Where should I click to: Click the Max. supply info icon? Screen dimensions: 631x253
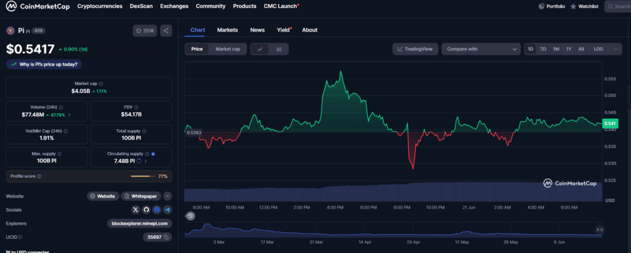click(60, 154)
